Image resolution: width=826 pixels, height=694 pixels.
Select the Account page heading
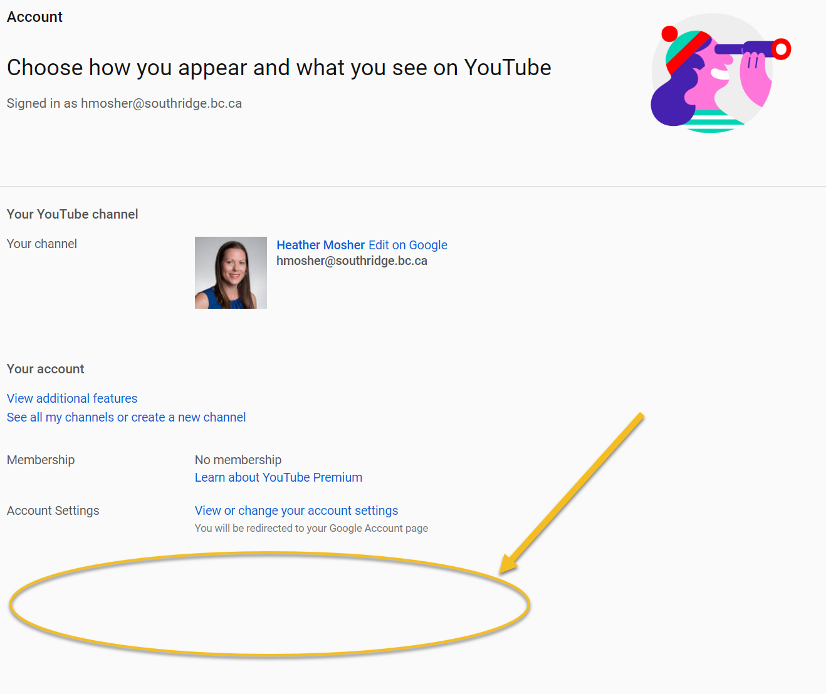[34, 17]
